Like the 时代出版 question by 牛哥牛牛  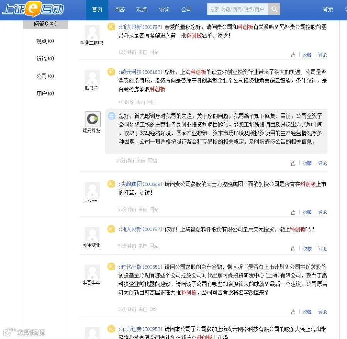click(x=293, y=312)
